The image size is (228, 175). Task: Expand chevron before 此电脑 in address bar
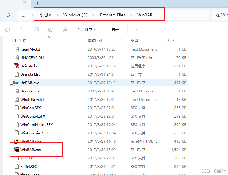[x=32, y=15]
